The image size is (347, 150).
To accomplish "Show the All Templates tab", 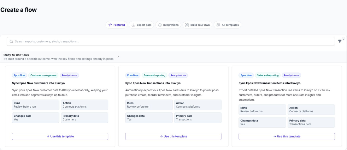I will click(x=227, y=25).
